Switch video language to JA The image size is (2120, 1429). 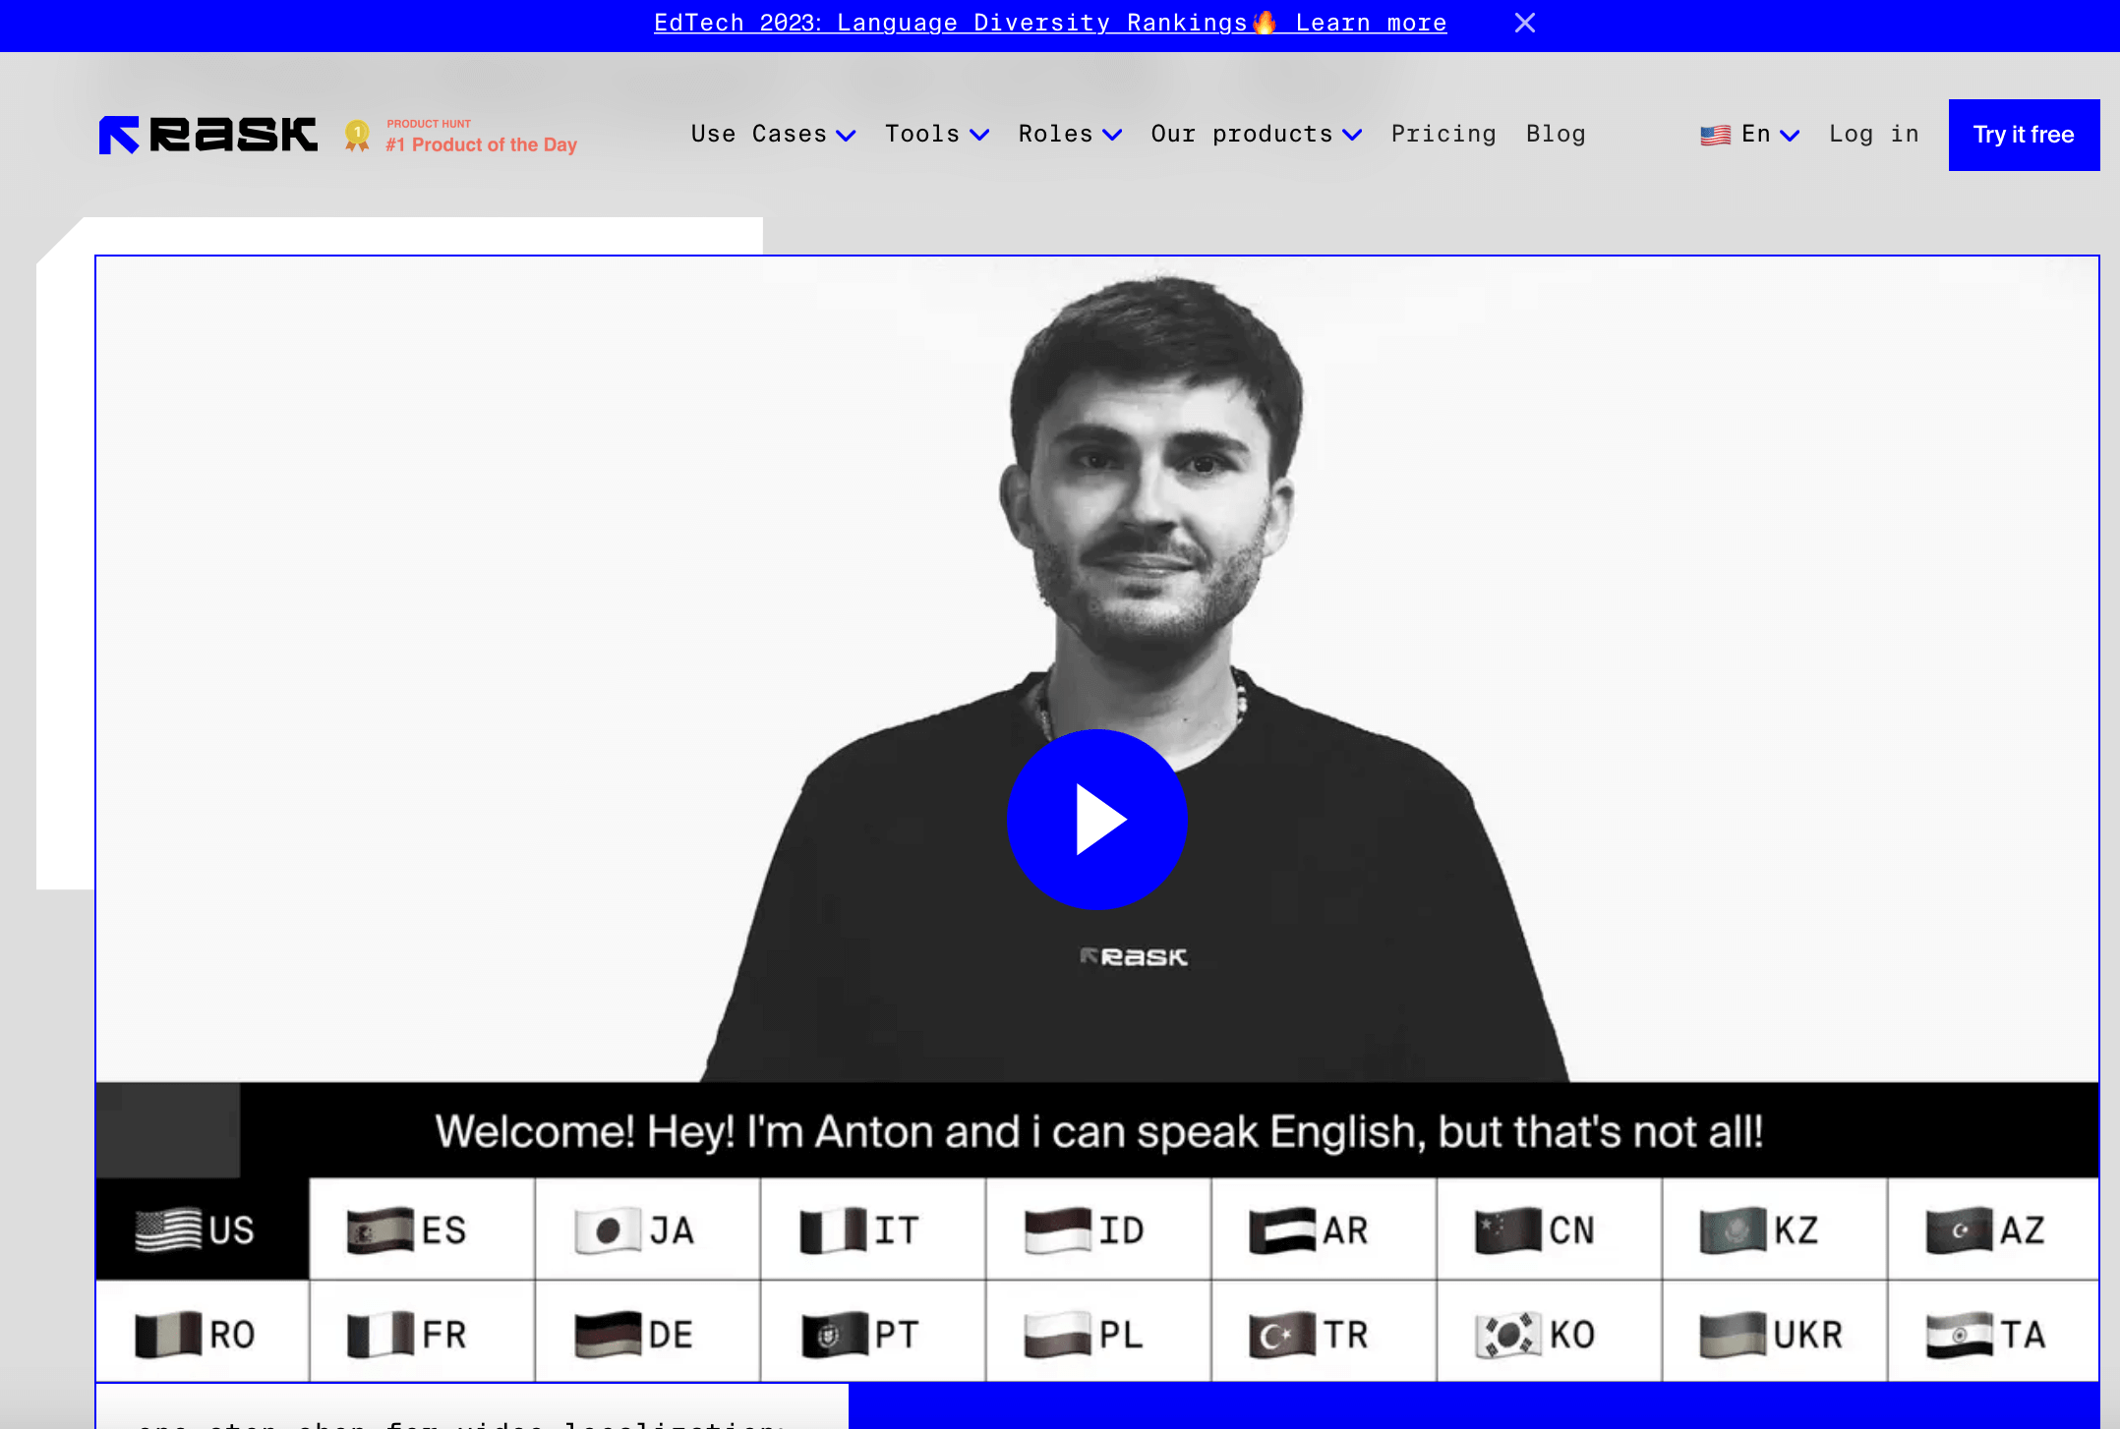(647, 1229)
